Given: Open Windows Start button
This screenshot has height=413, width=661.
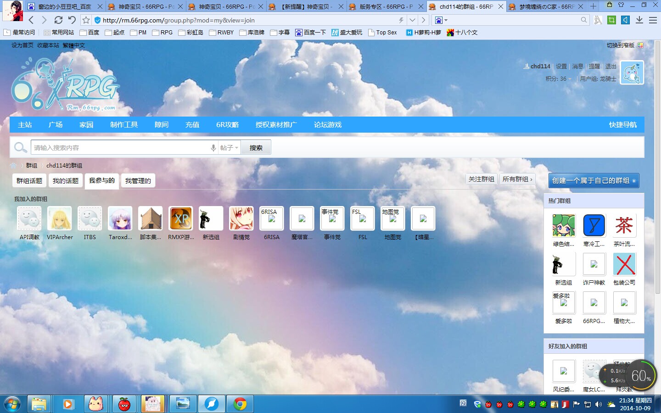Looking at the screenshot, I should pyautogui.click(x=12, y=404).
